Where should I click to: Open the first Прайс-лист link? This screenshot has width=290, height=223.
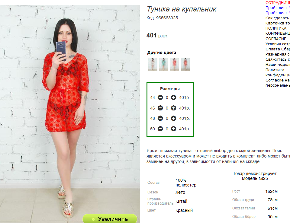tap(278, 8)
